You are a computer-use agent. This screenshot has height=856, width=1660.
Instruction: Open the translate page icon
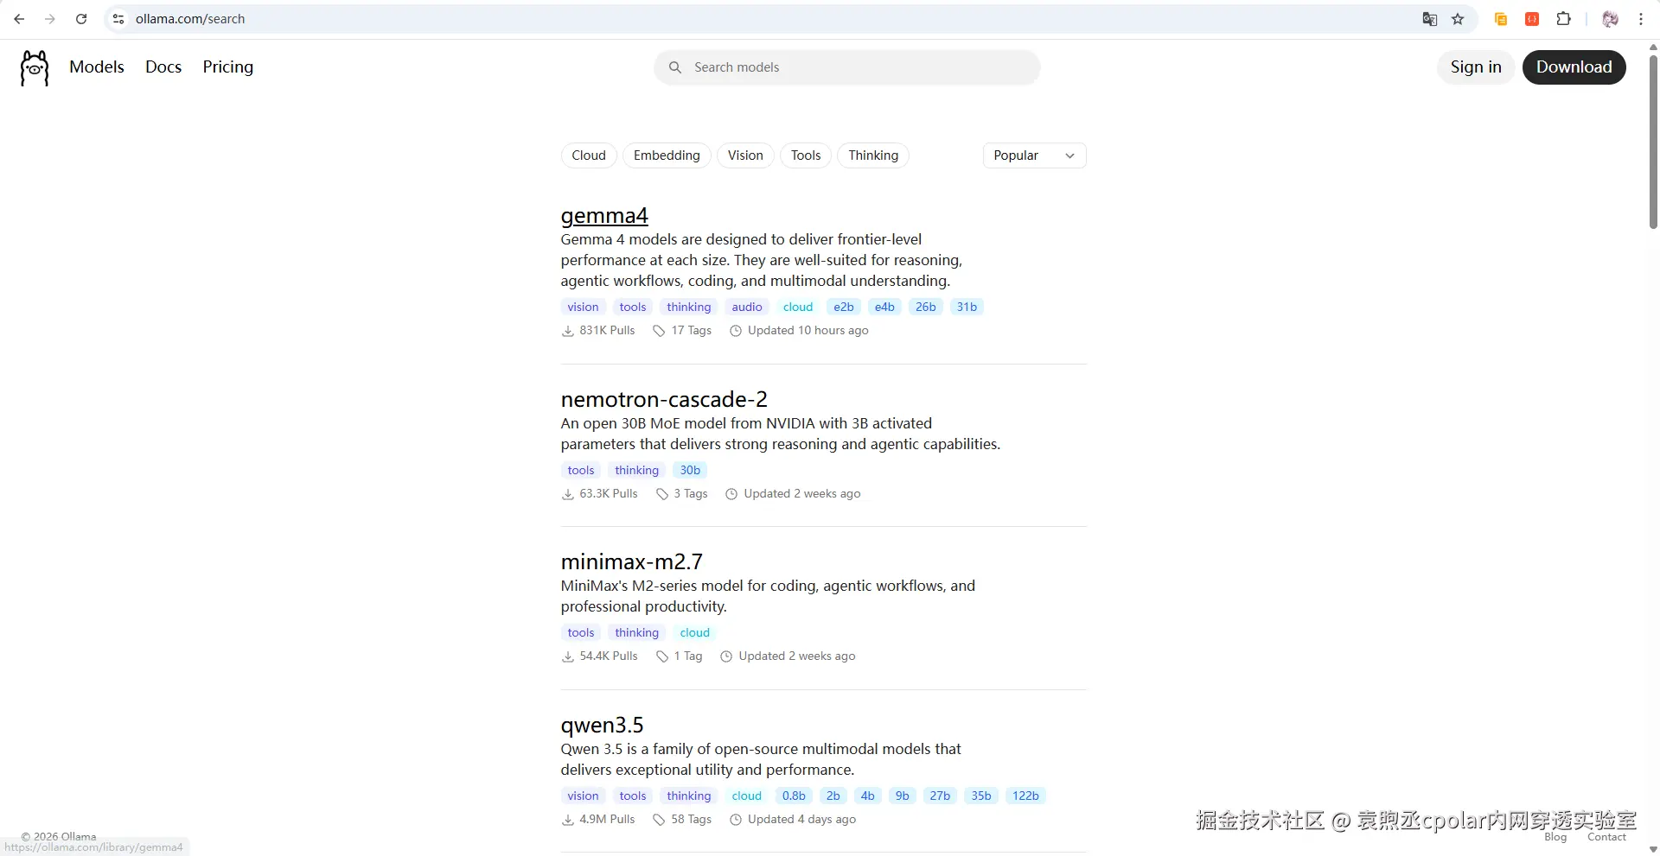(x=1430, y=19)
